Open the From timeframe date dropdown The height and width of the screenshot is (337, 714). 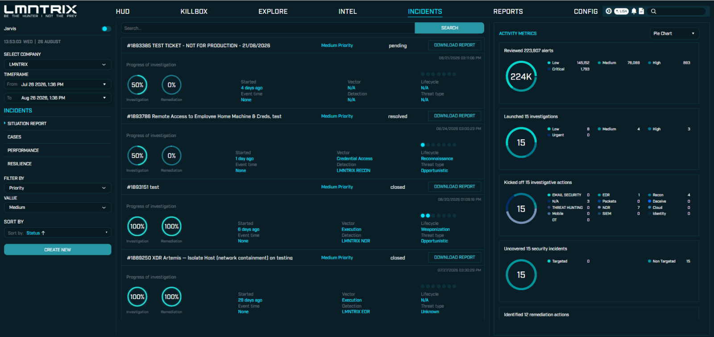pyautogui.click(x=58, y=84)
